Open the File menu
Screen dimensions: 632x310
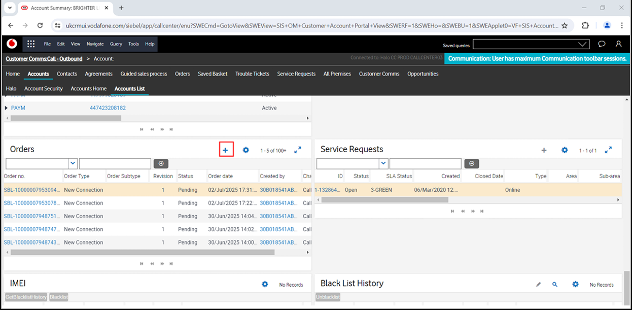click(47, 44)
